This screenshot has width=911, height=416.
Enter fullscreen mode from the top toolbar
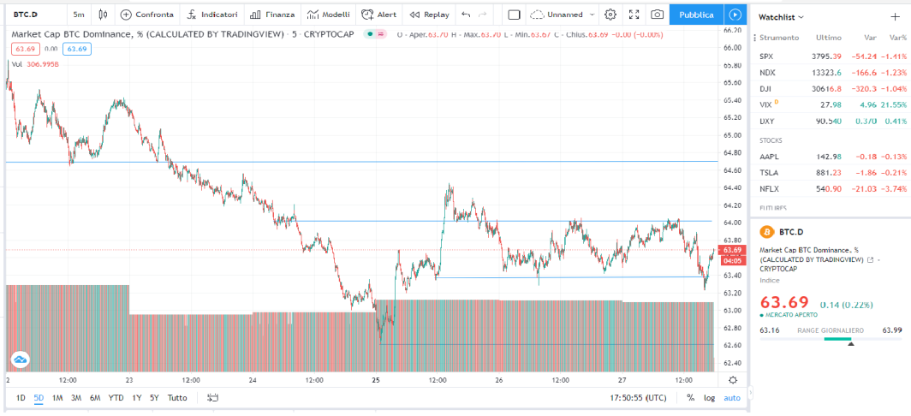634,15
